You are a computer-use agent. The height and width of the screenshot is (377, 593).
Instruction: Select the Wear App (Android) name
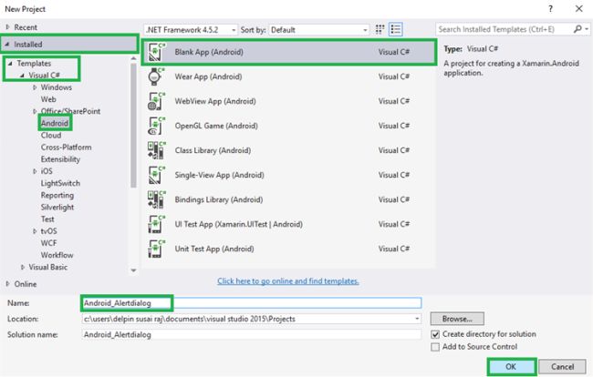coord(208,76)
